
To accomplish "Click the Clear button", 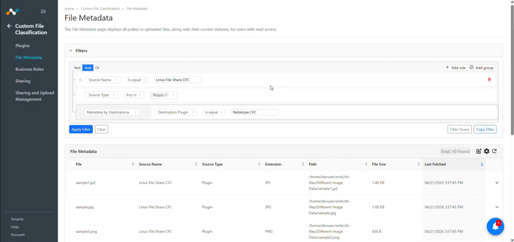I will point(101,129).
